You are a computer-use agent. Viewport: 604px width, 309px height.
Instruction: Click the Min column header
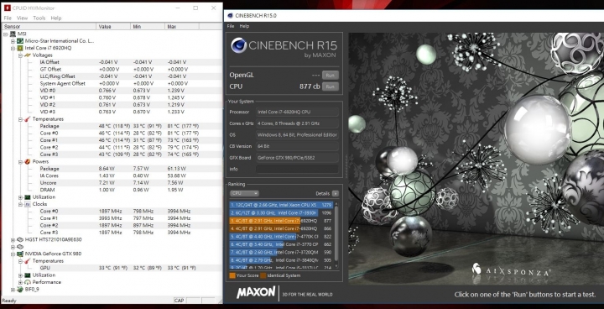pos(148,27)
